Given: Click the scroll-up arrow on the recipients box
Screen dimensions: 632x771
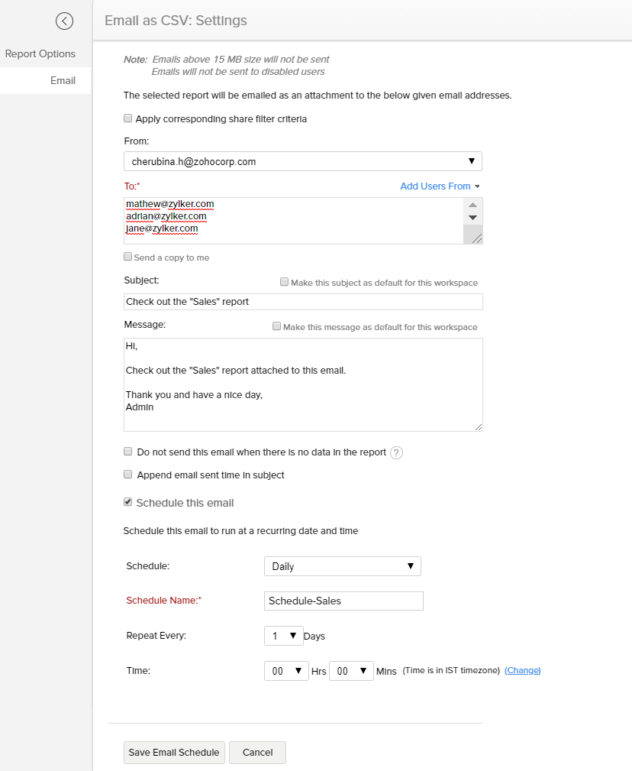Looking at the screenshot, I should (473, 204).
